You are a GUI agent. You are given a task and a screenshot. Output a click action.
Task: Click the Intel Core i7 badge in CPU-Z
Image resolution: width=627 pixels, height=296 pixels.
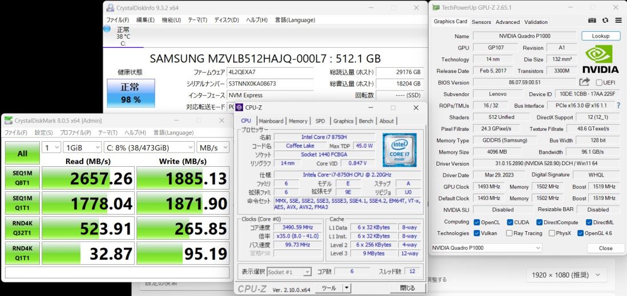pyautogui.click(x=399, y=150)
